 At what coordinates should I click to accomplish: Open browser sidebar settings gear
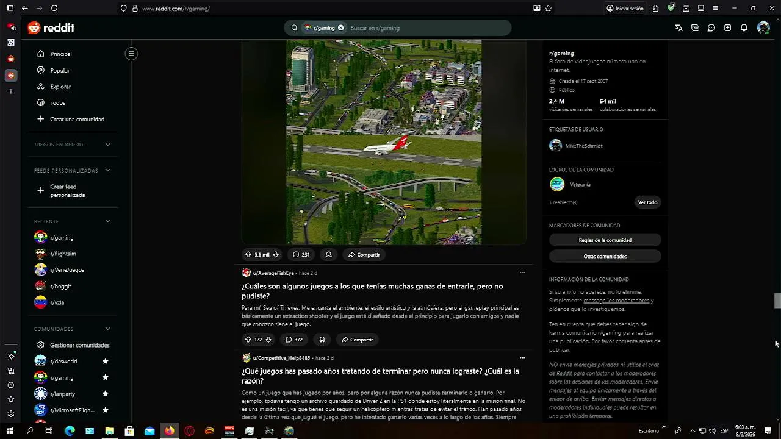(x=10, y=413)
